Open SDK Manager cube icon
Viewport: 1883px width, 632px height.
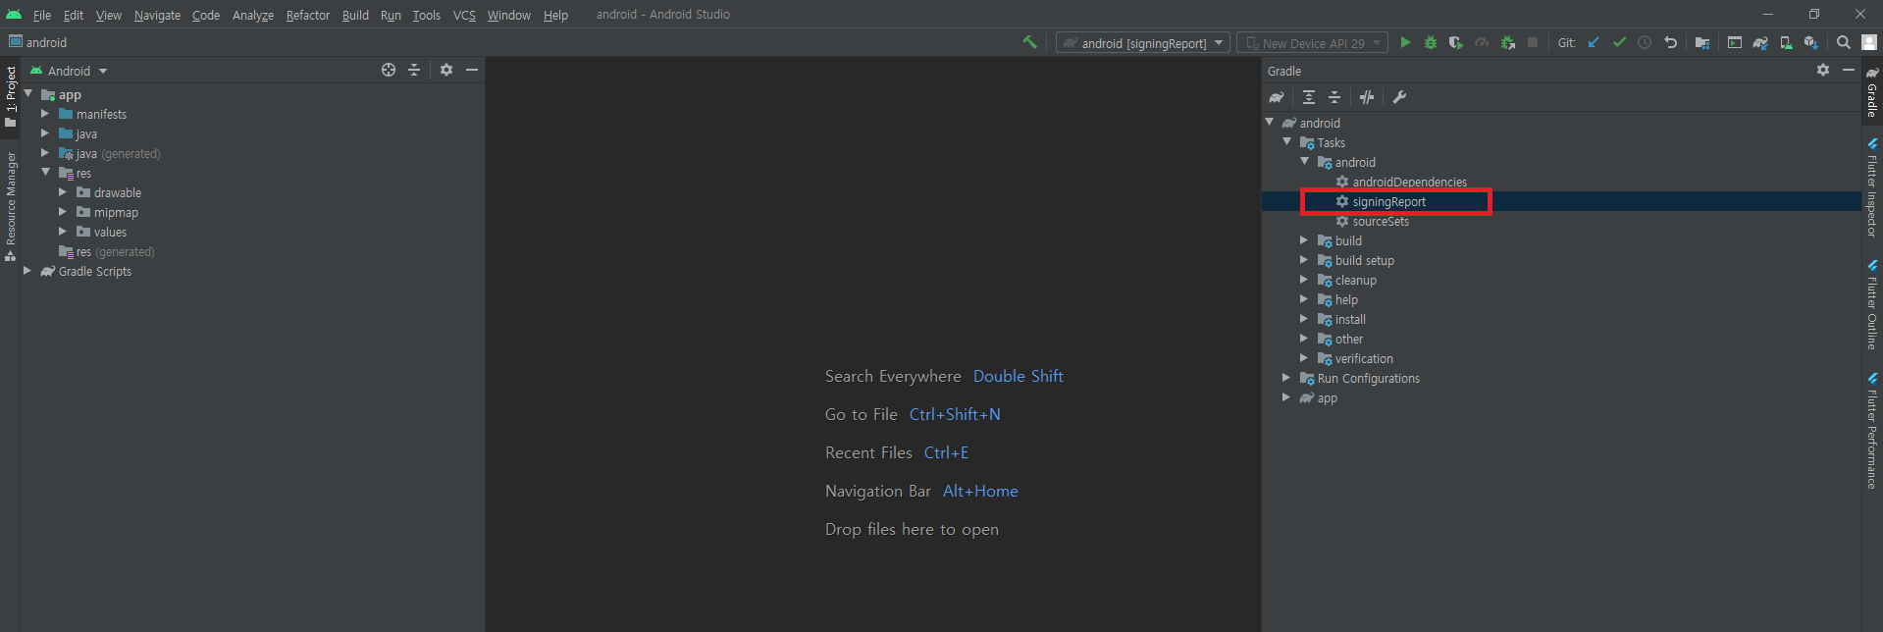pyautogui.click(x=1811, y=42)
